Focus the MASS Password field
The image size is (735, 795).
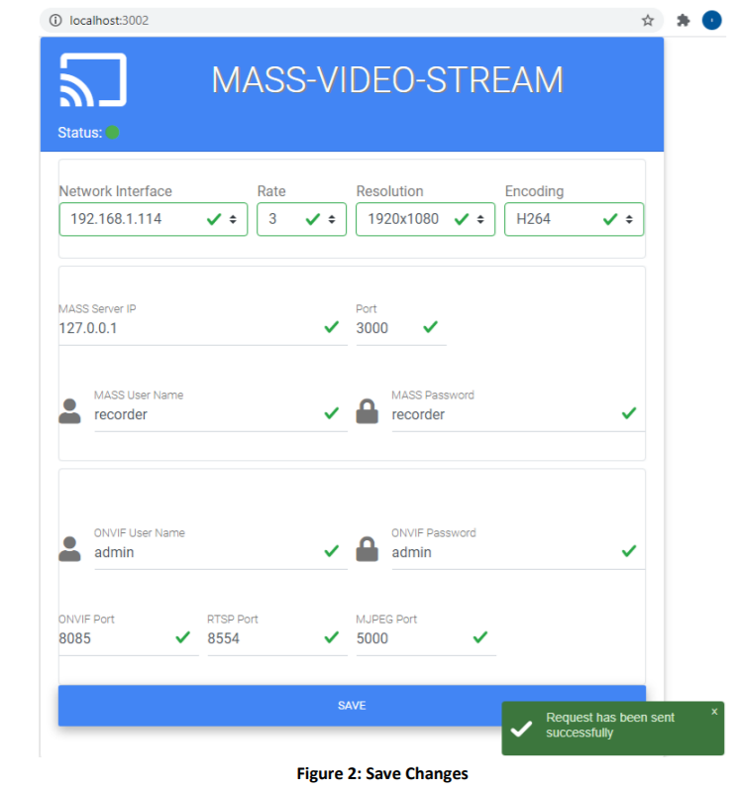pos(518,414)
